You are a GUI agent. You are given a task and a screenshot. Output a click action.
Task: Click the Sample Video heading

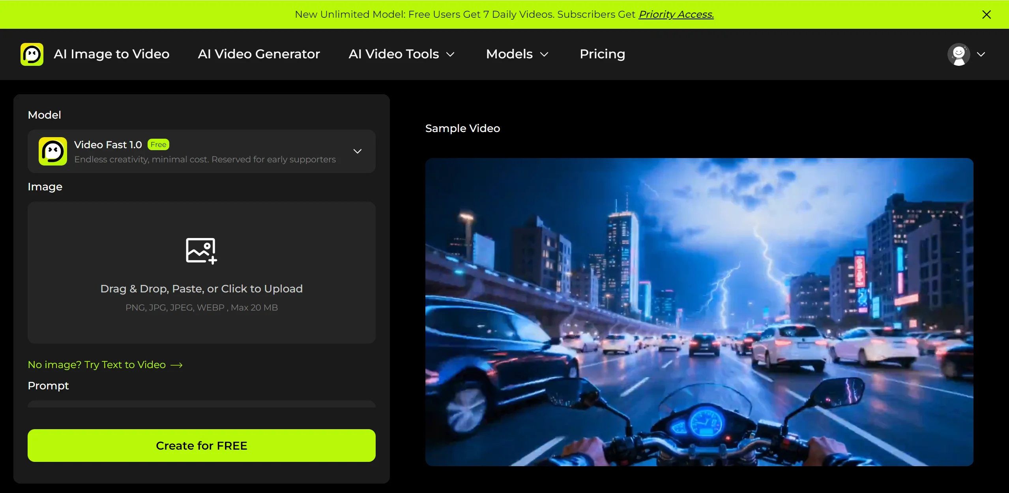[x=462, y=128]
